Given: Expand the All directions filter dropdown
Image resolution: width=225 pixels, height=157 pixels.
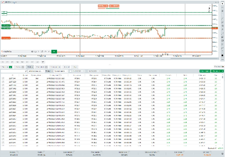Looking at the screenshot, I should click(x=36, y=71).
